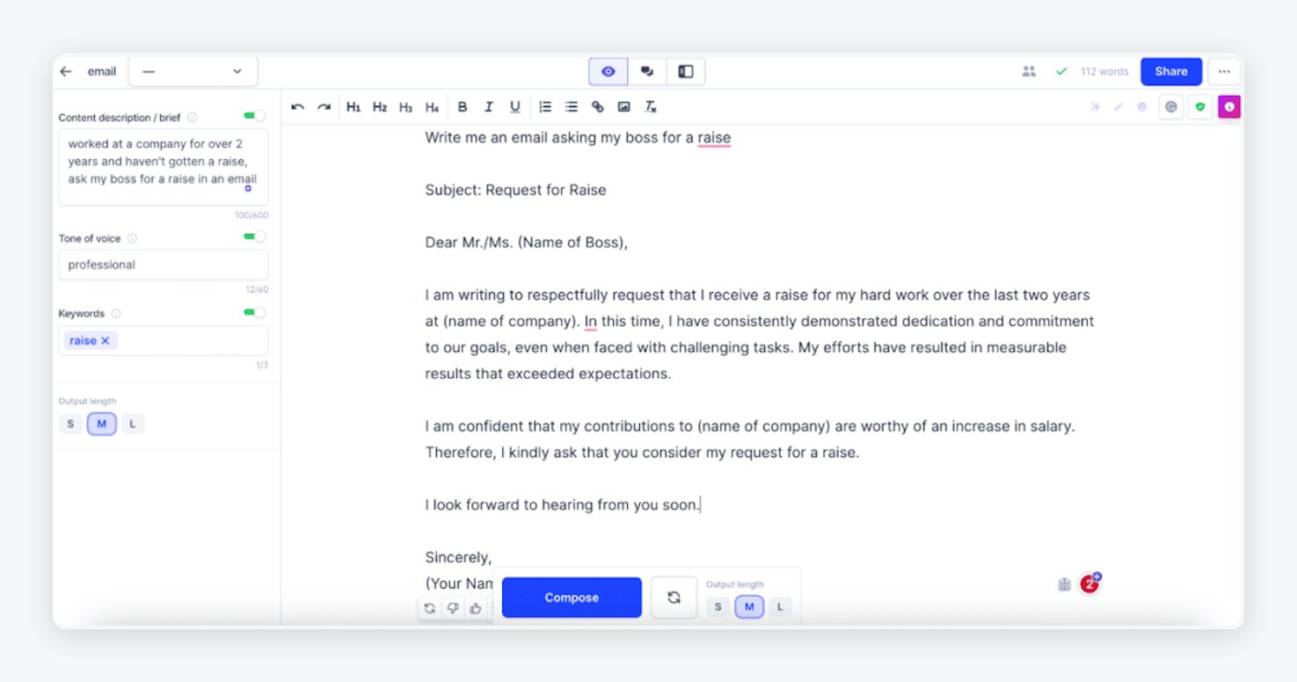Open the green shield check icon
Viewport: 1297px width, 682px height.
pyautogui.click(x=1200, y=107)
